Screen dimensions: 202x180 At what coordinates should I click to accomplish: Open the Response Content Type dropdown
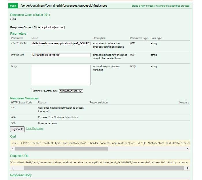click(x=52, y=27)
